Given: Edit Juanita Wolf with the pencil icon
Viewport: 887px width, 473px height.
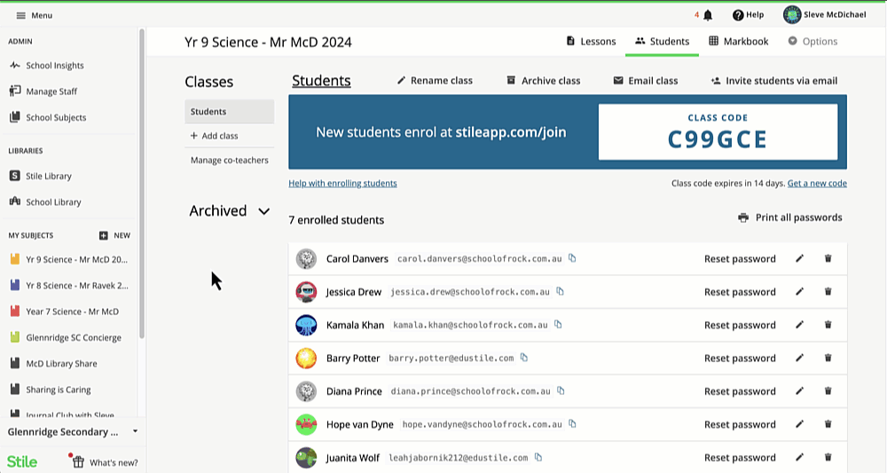Looking at the screenshot, I should [x=799, y=457].
